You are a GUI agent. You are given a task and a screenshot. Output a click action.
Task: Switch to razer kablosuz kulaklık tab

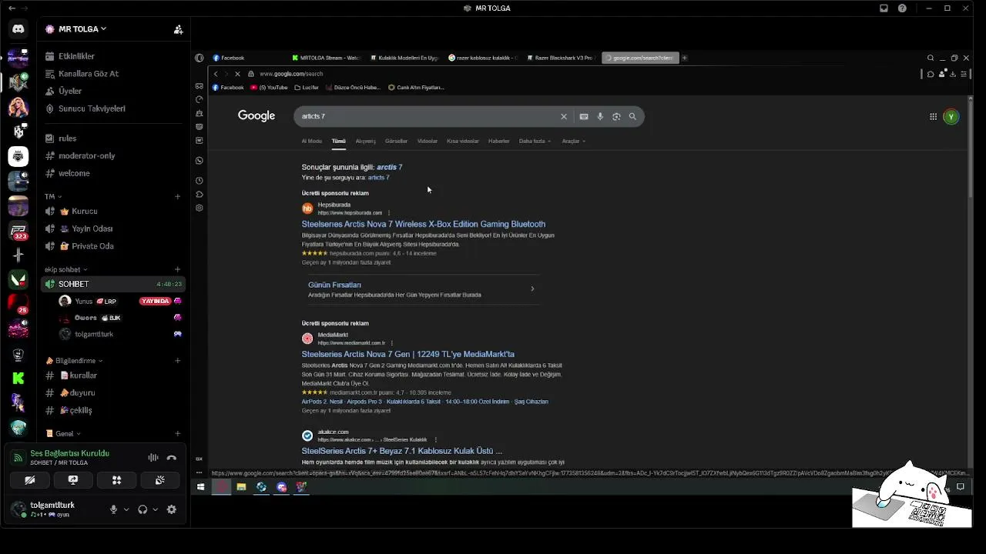[483, 58]
